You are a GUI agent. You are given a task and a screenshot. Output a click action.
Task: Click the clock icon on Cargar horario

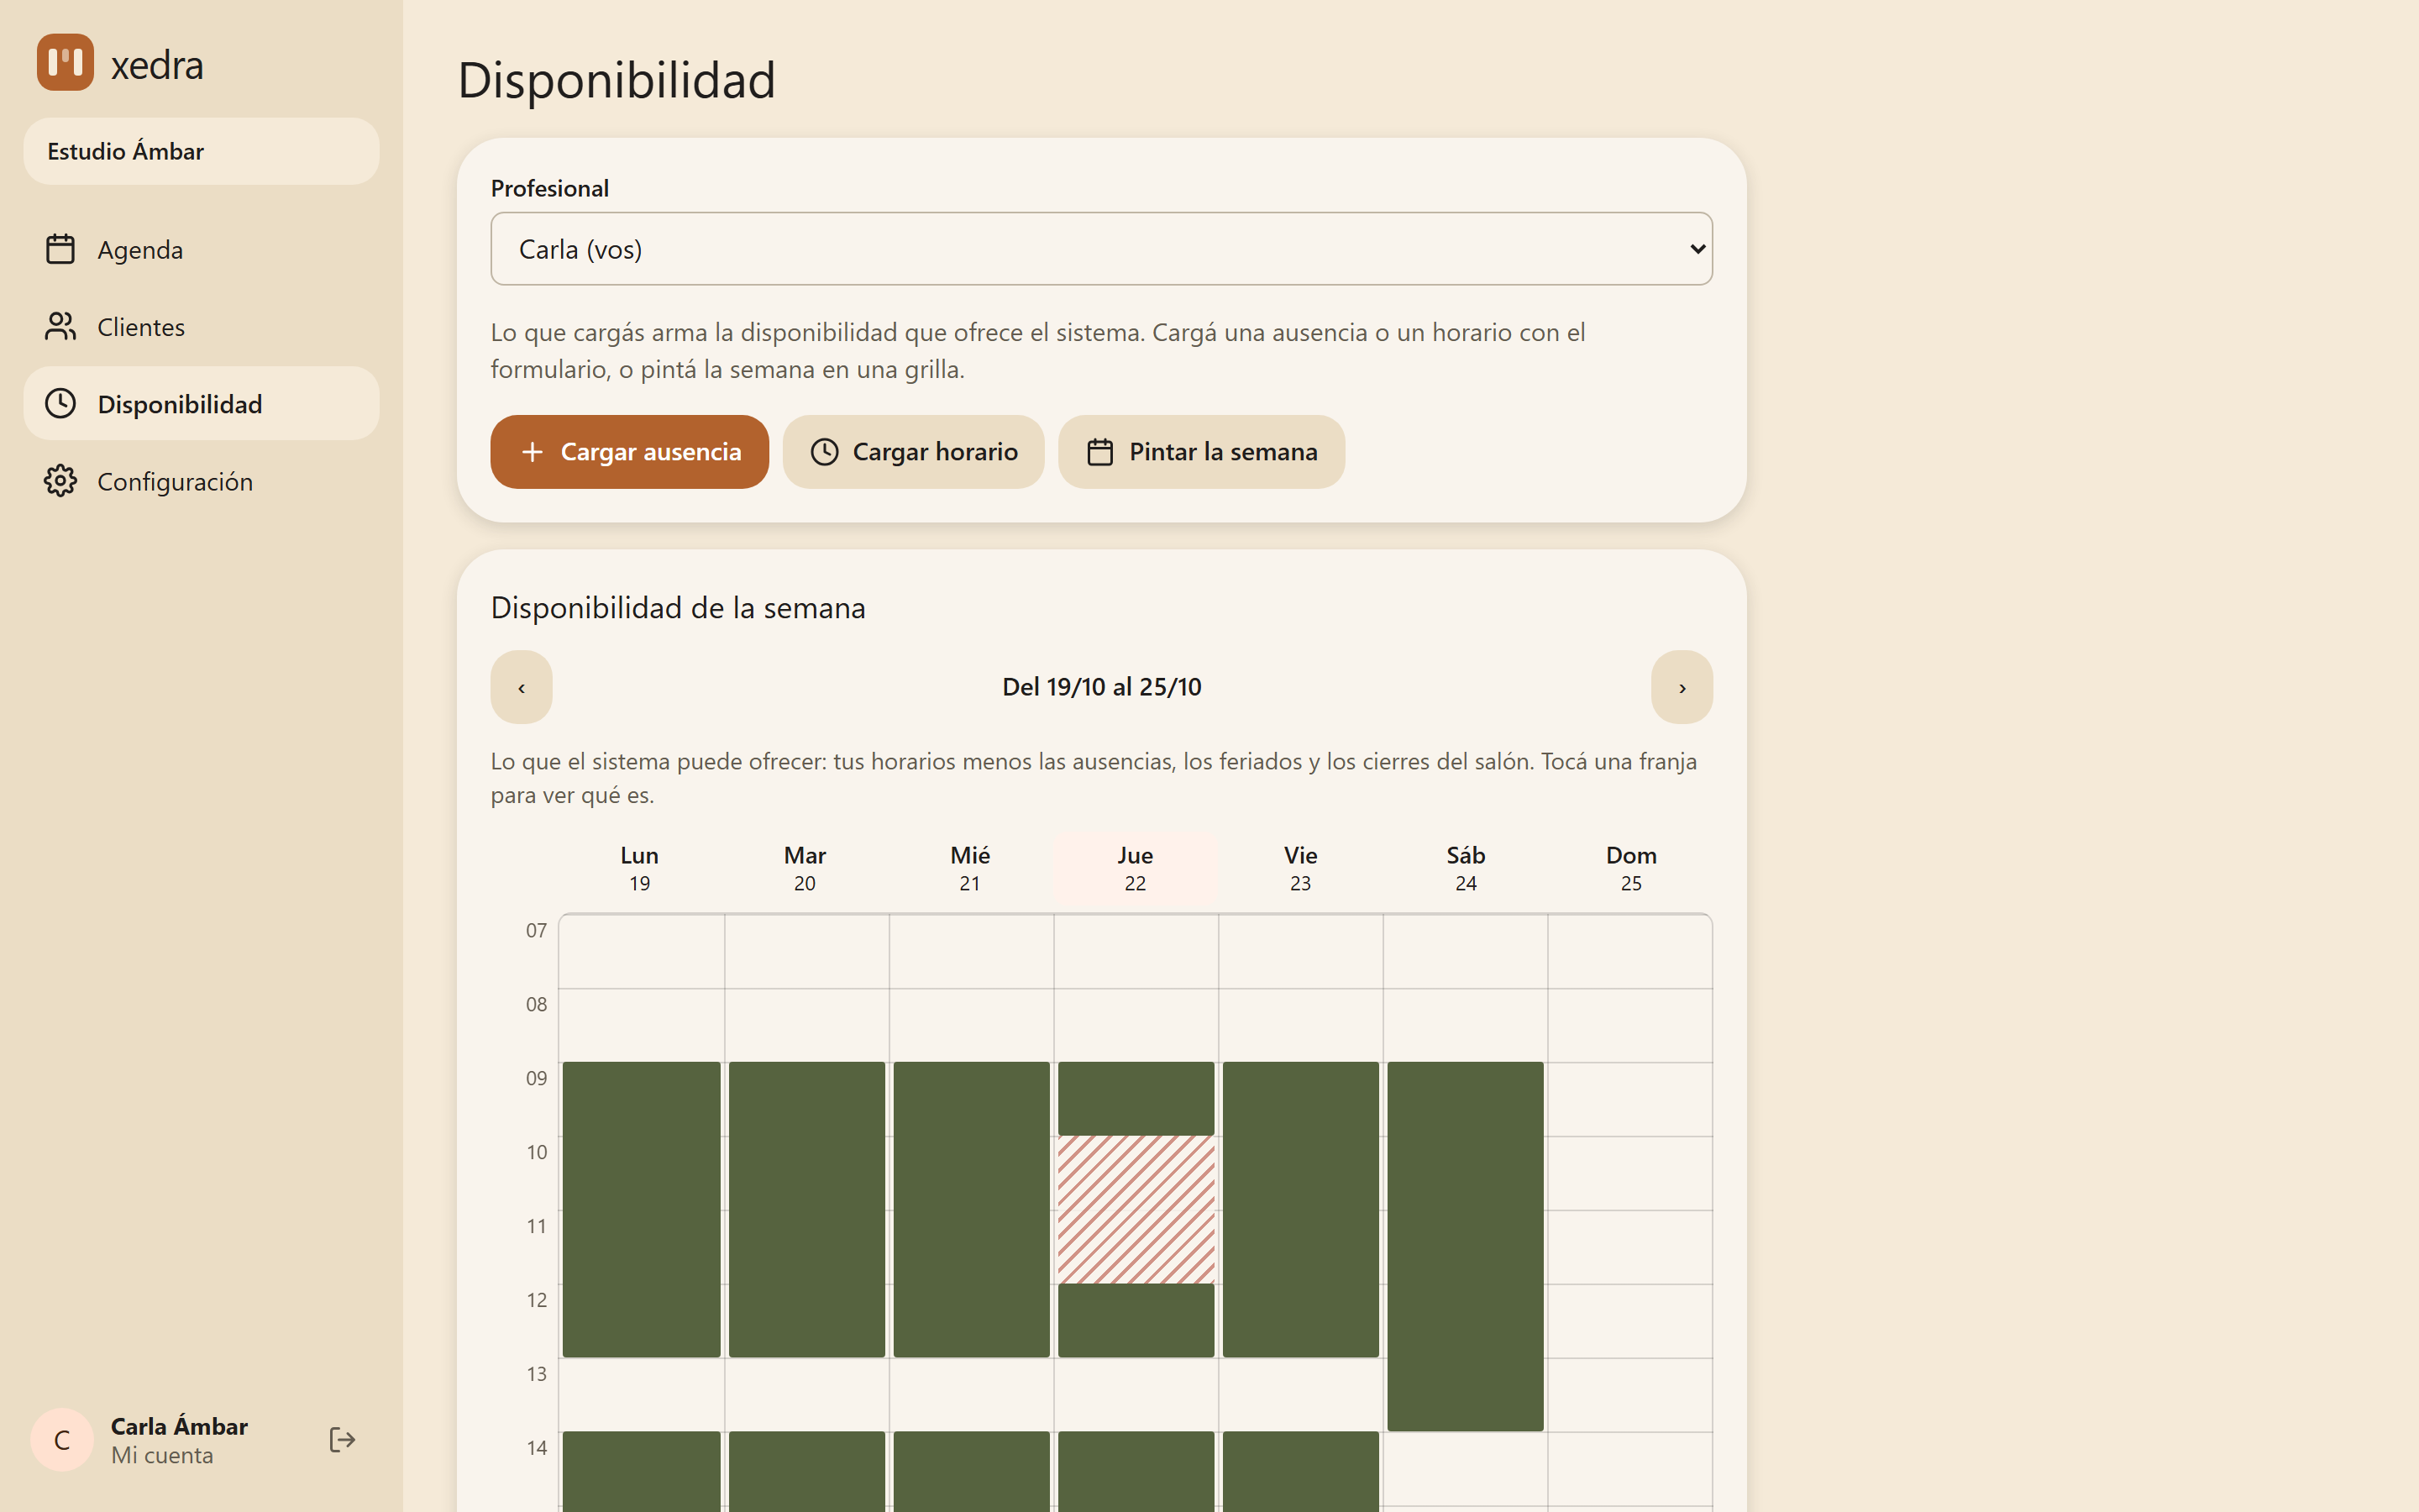(x=825, y=452)
